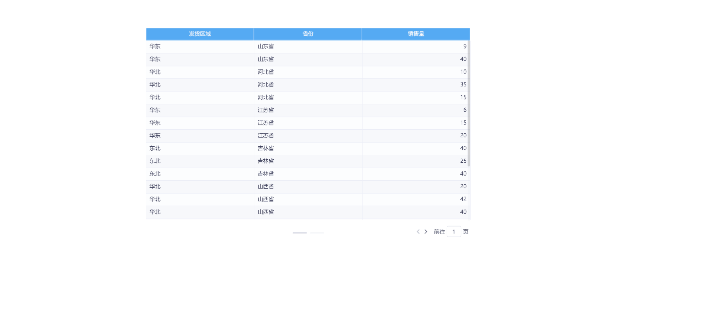The height and width of the screenshot is (312, 718).
Task: Select the 15 cell in the 河北省 row
Action: coord(416,97)
